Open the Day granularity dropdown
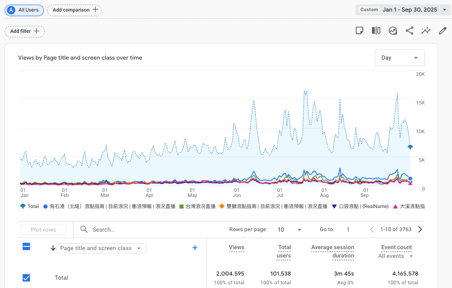The image size is (452, 288). (x=399, y=57)
